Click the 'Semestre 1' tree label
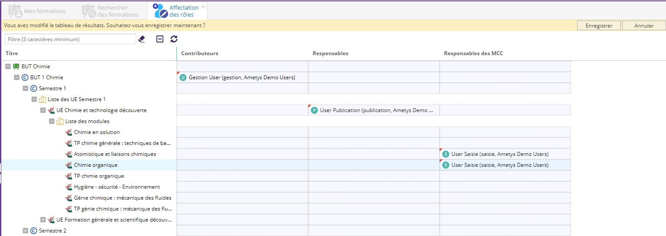The width and height of the screenshot is (666, 236). [53, 88]
